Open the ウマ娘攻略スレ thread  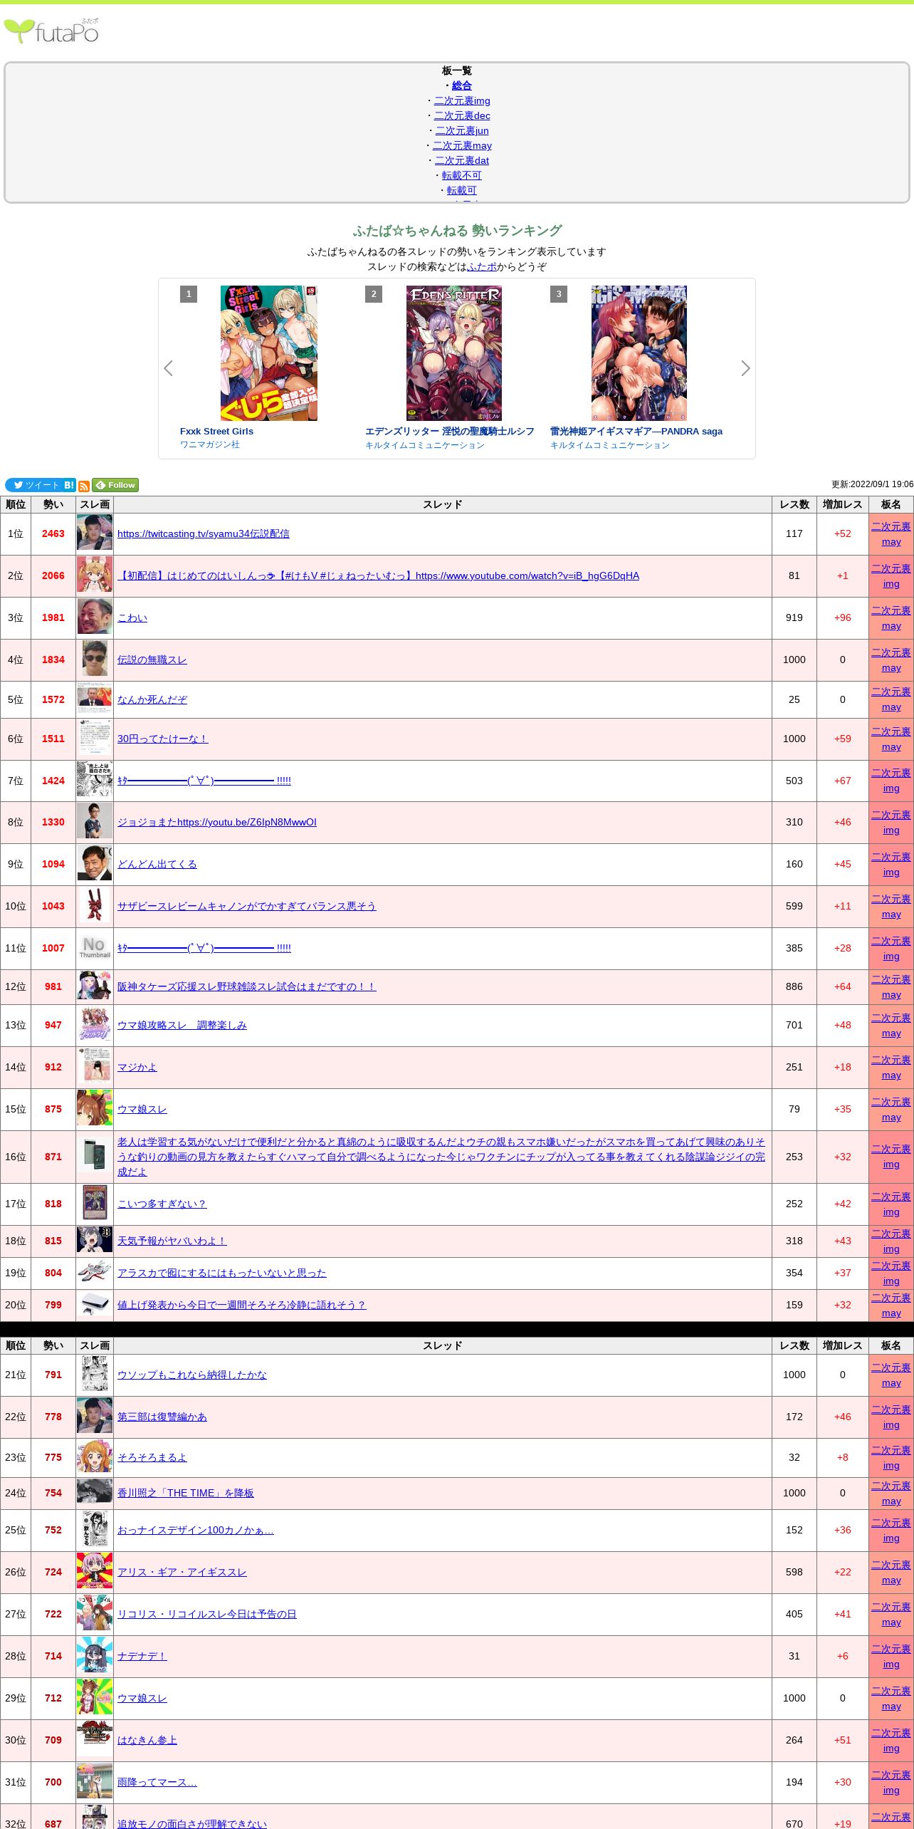pos(182,1025)
